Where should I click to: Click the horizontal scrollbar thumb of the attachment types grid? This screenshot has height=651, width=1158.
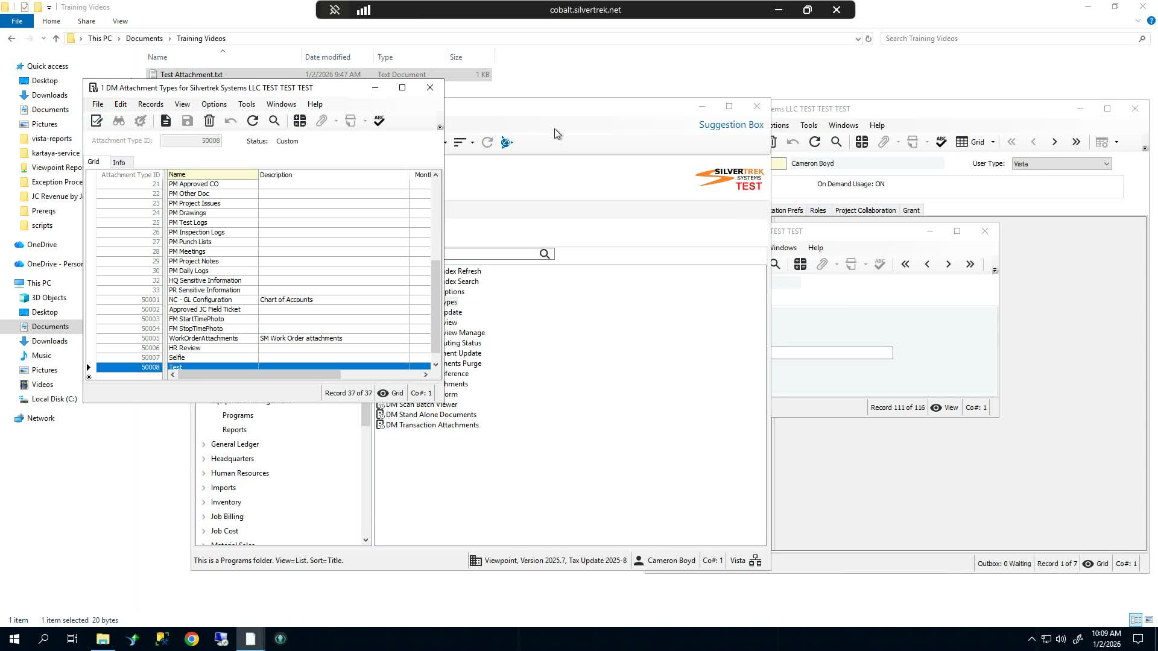click(259, 374)
